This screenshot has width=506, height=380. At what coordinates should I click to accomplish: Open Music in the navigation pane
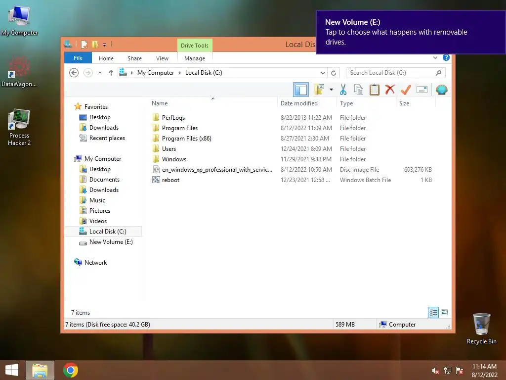pos(97,200)
